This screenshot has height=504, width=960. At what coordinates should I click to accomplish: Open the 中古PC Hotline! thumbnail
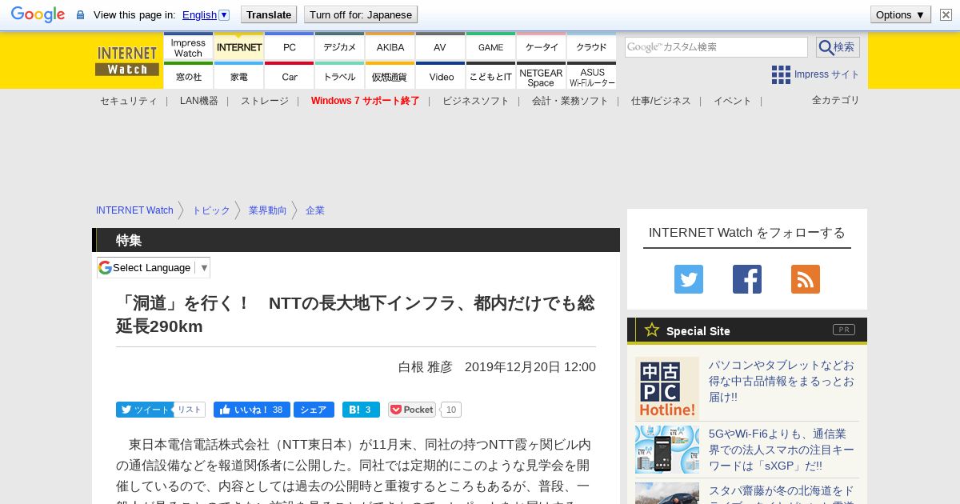click(x=667, y=389)
